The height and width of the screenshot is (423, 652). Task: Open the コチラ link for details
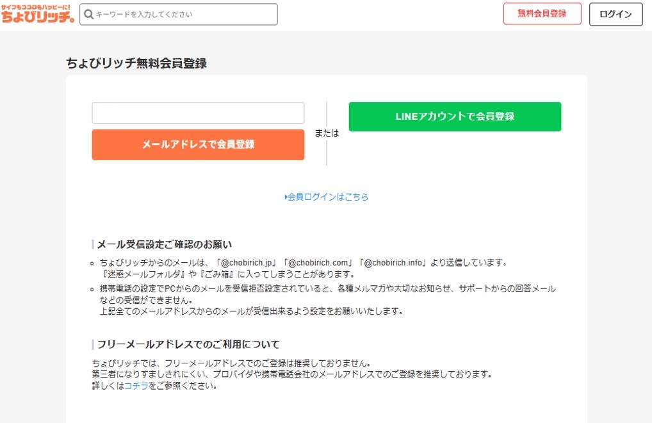point(136,386)
